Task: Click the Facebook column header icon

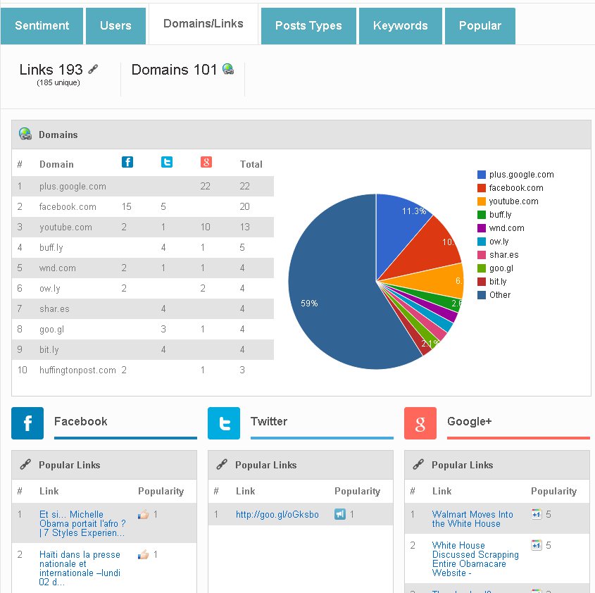Action: [127, 162]
